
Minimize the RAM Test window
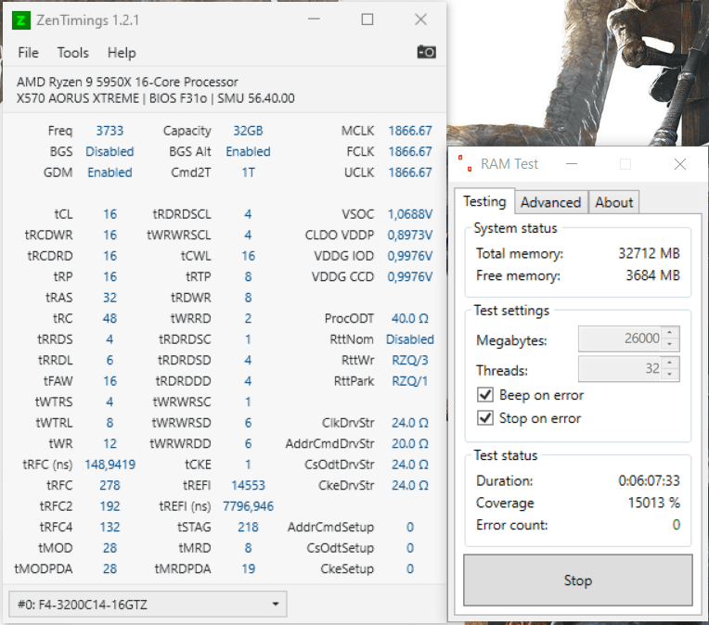[x=572, y=163]
